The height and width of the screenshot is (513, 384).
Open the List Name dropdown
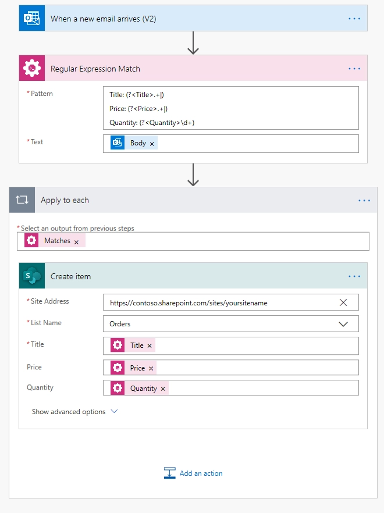pyautogui.click(x=343, y=324)
